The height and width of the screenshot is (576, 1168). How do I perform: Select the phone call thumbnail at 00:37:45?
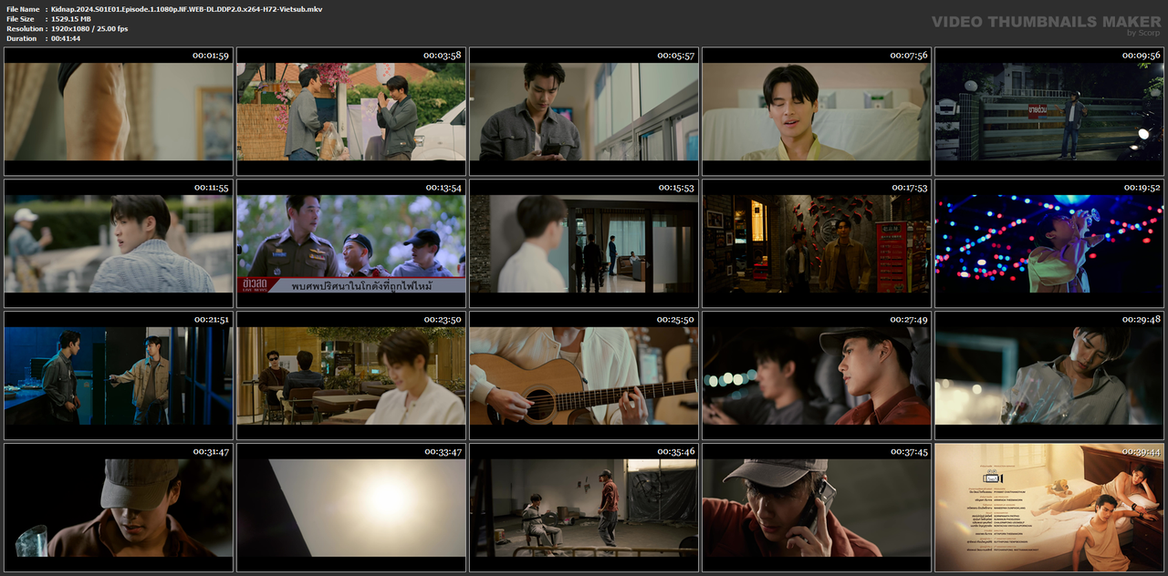coord(817,508)
